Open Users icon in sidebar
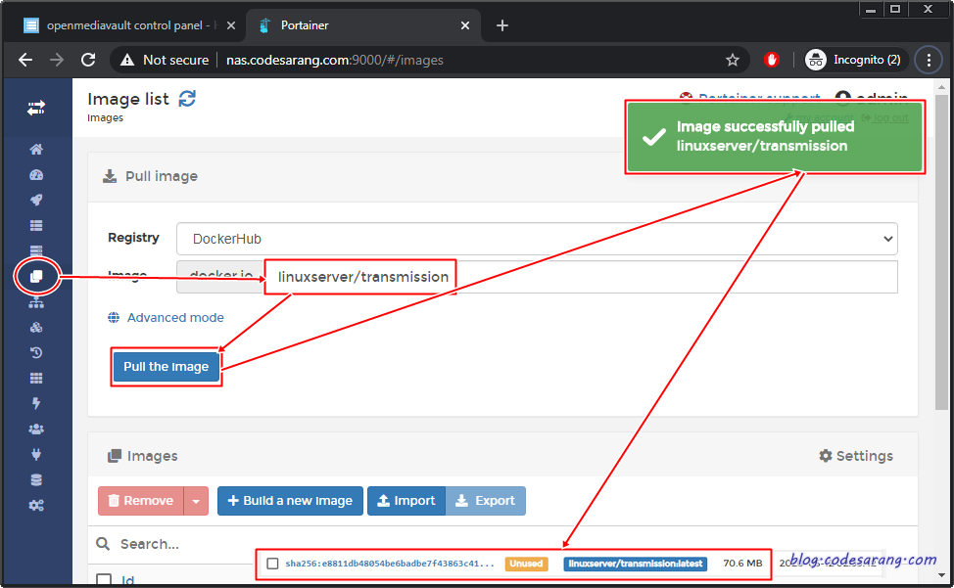 click(x=36, y=429)
